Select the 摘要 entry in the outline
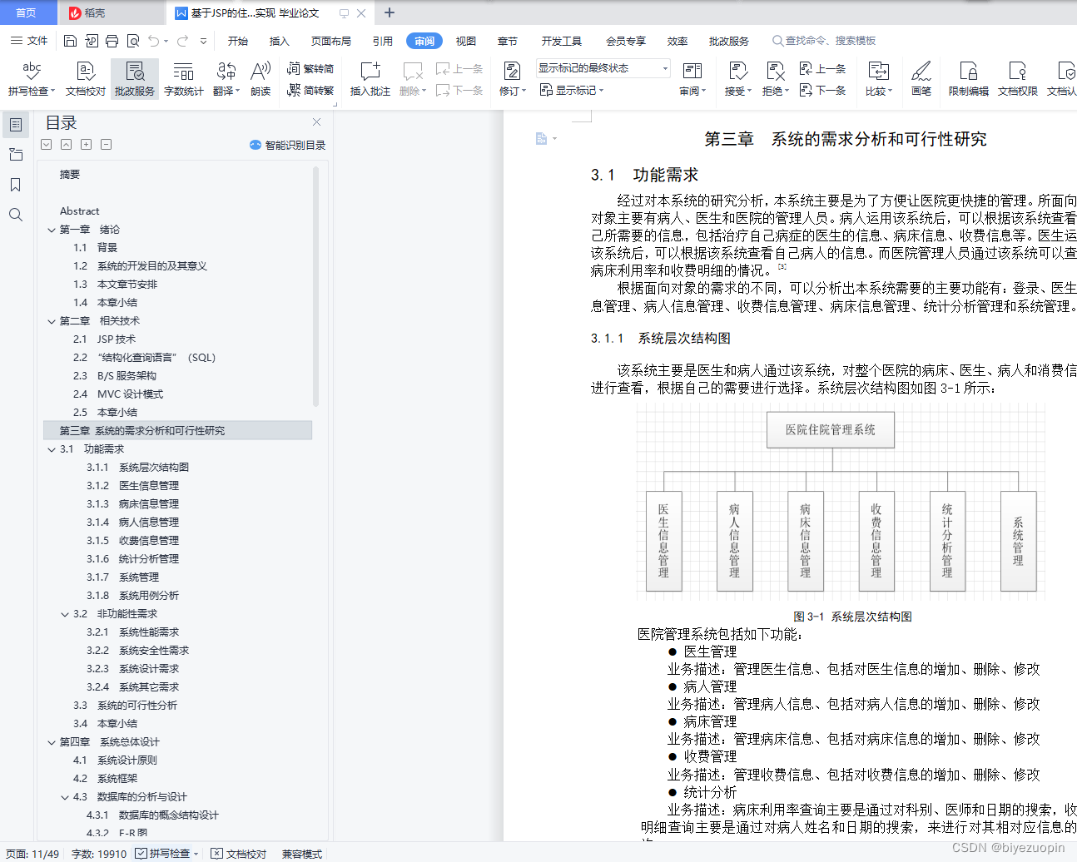 coord(70,174)
